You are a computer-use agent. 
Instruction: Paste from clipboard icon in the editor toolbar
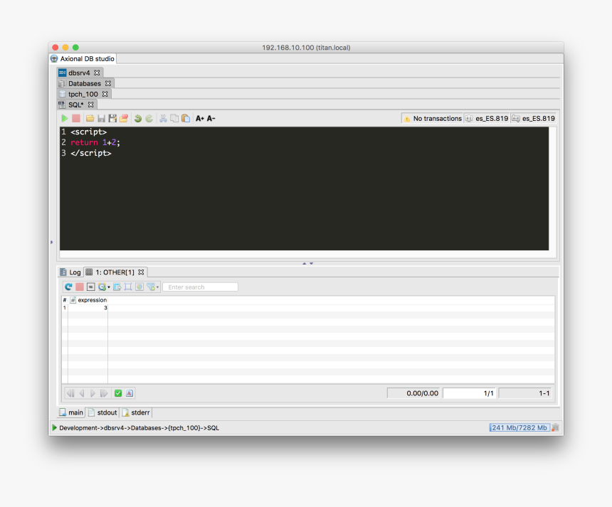(x=186, y=119)
